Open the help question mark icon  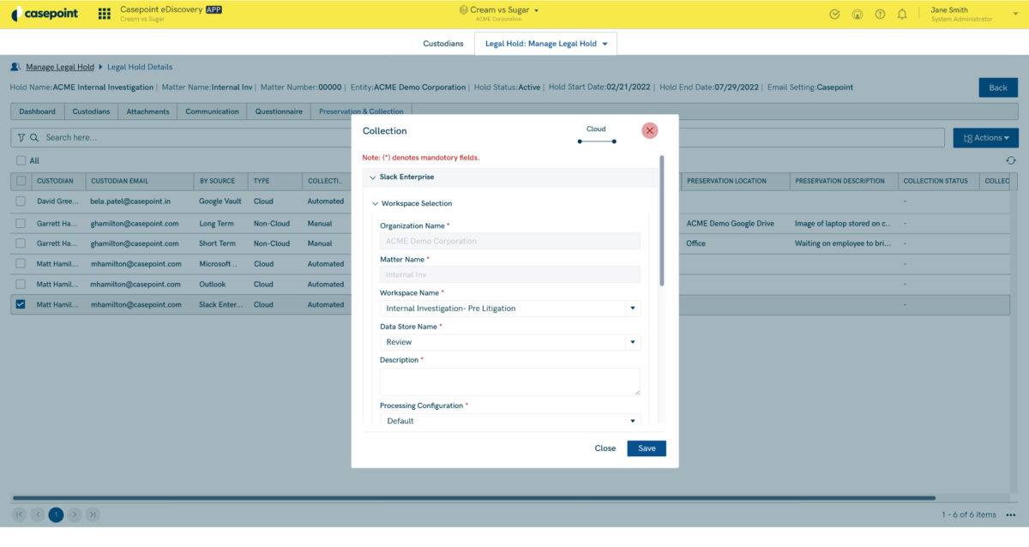click(x=879, y=14)
